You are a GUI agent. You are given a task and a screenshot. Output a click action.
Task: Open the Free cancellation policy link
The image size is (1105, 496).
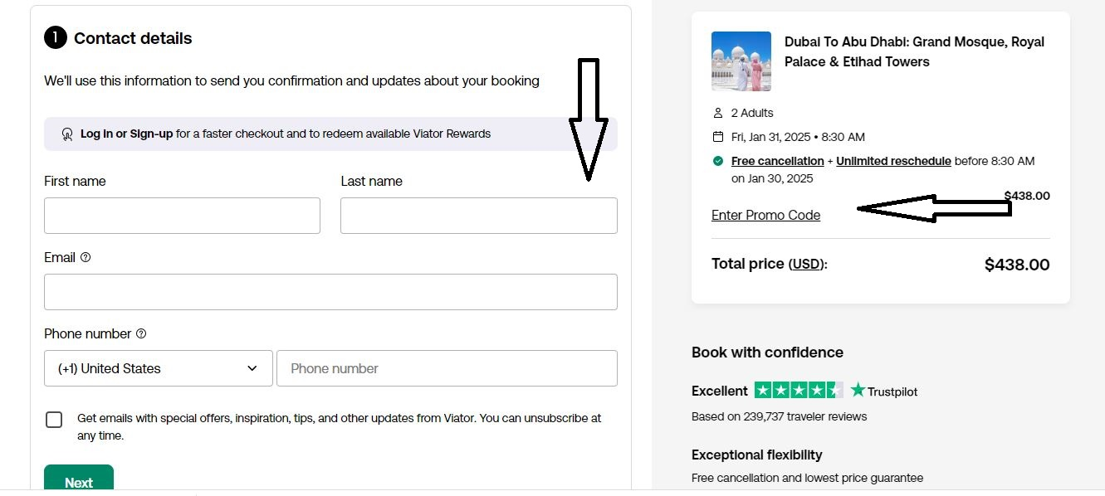coord(778,161)
